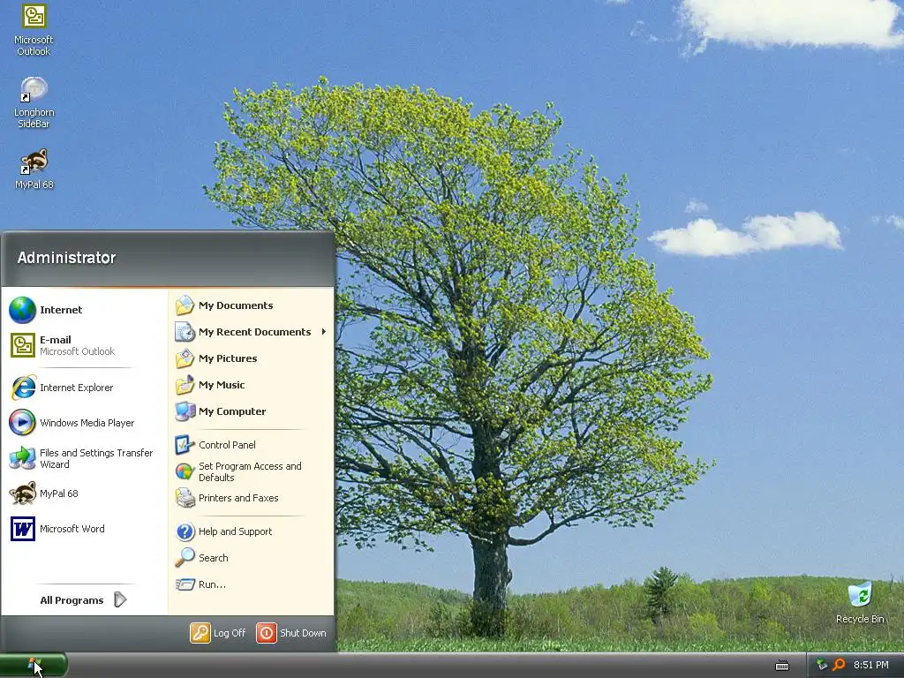Screen dimensions: 904x678
Task: Open Printers and Faxes label
Action: [x=238, y=498]
